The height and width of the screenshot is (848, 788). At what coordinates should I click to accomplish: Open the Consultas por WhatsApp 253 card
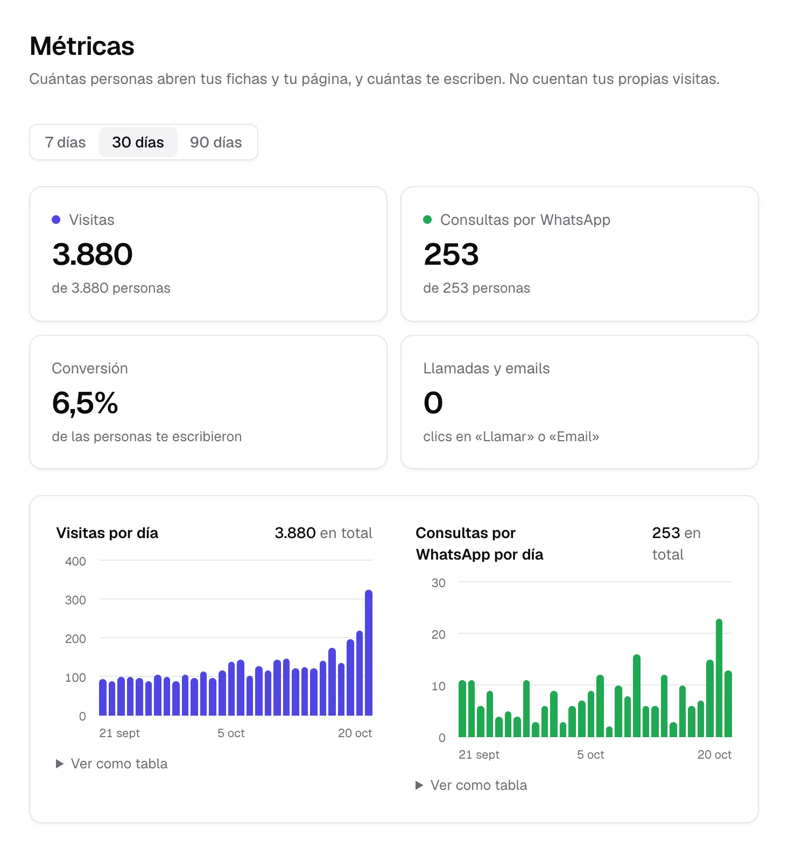580,254
